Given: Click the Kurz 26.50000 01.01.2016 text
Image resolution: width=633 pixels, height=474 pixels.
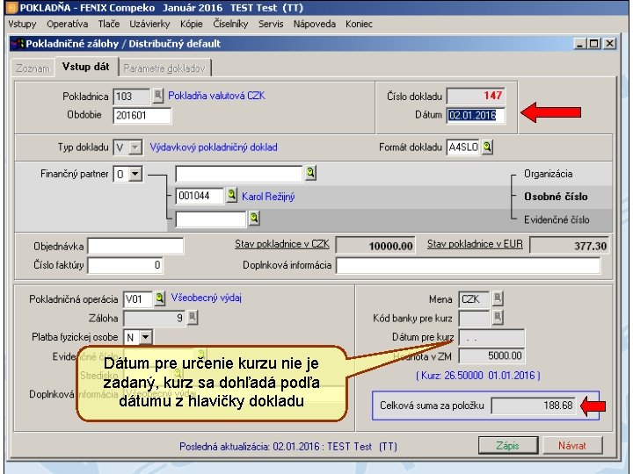Looking at the screenshot, I should coord(478,376).
